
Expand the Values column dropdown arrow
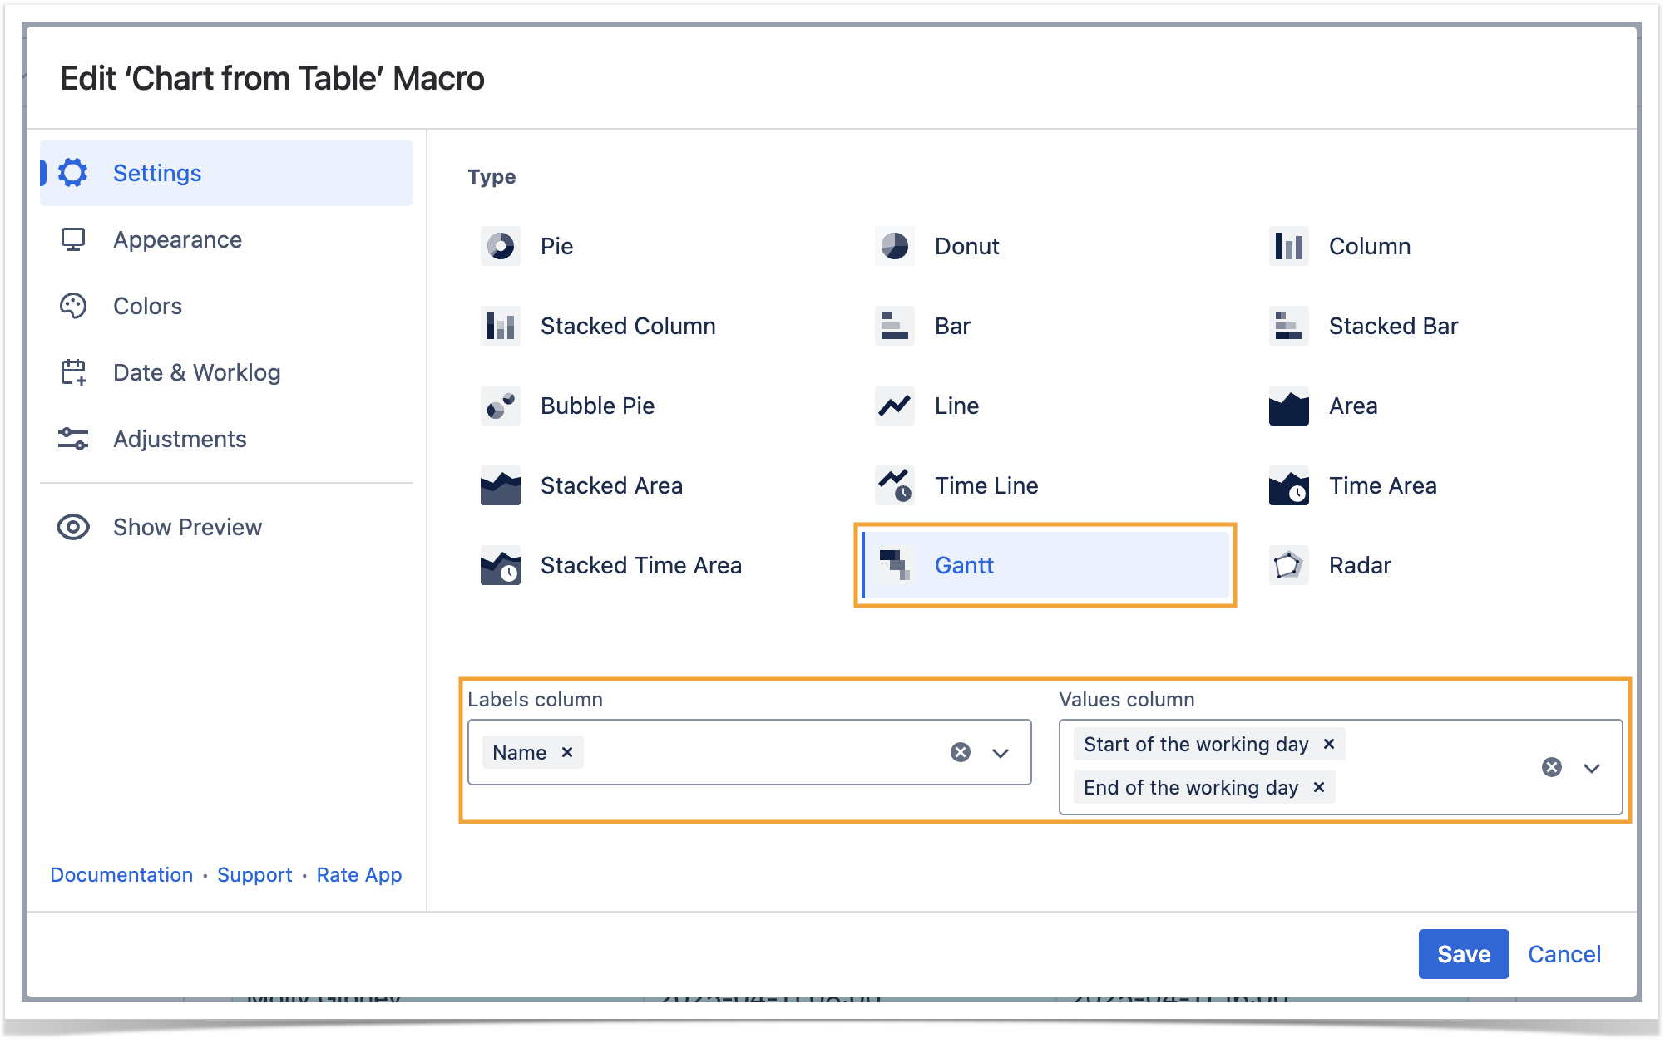point(1592,768)
